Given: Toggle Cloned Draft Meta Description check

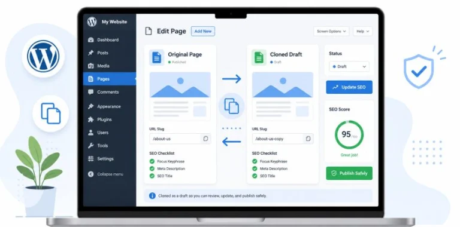Looking at the screenshot, I should tap(255, 168).
